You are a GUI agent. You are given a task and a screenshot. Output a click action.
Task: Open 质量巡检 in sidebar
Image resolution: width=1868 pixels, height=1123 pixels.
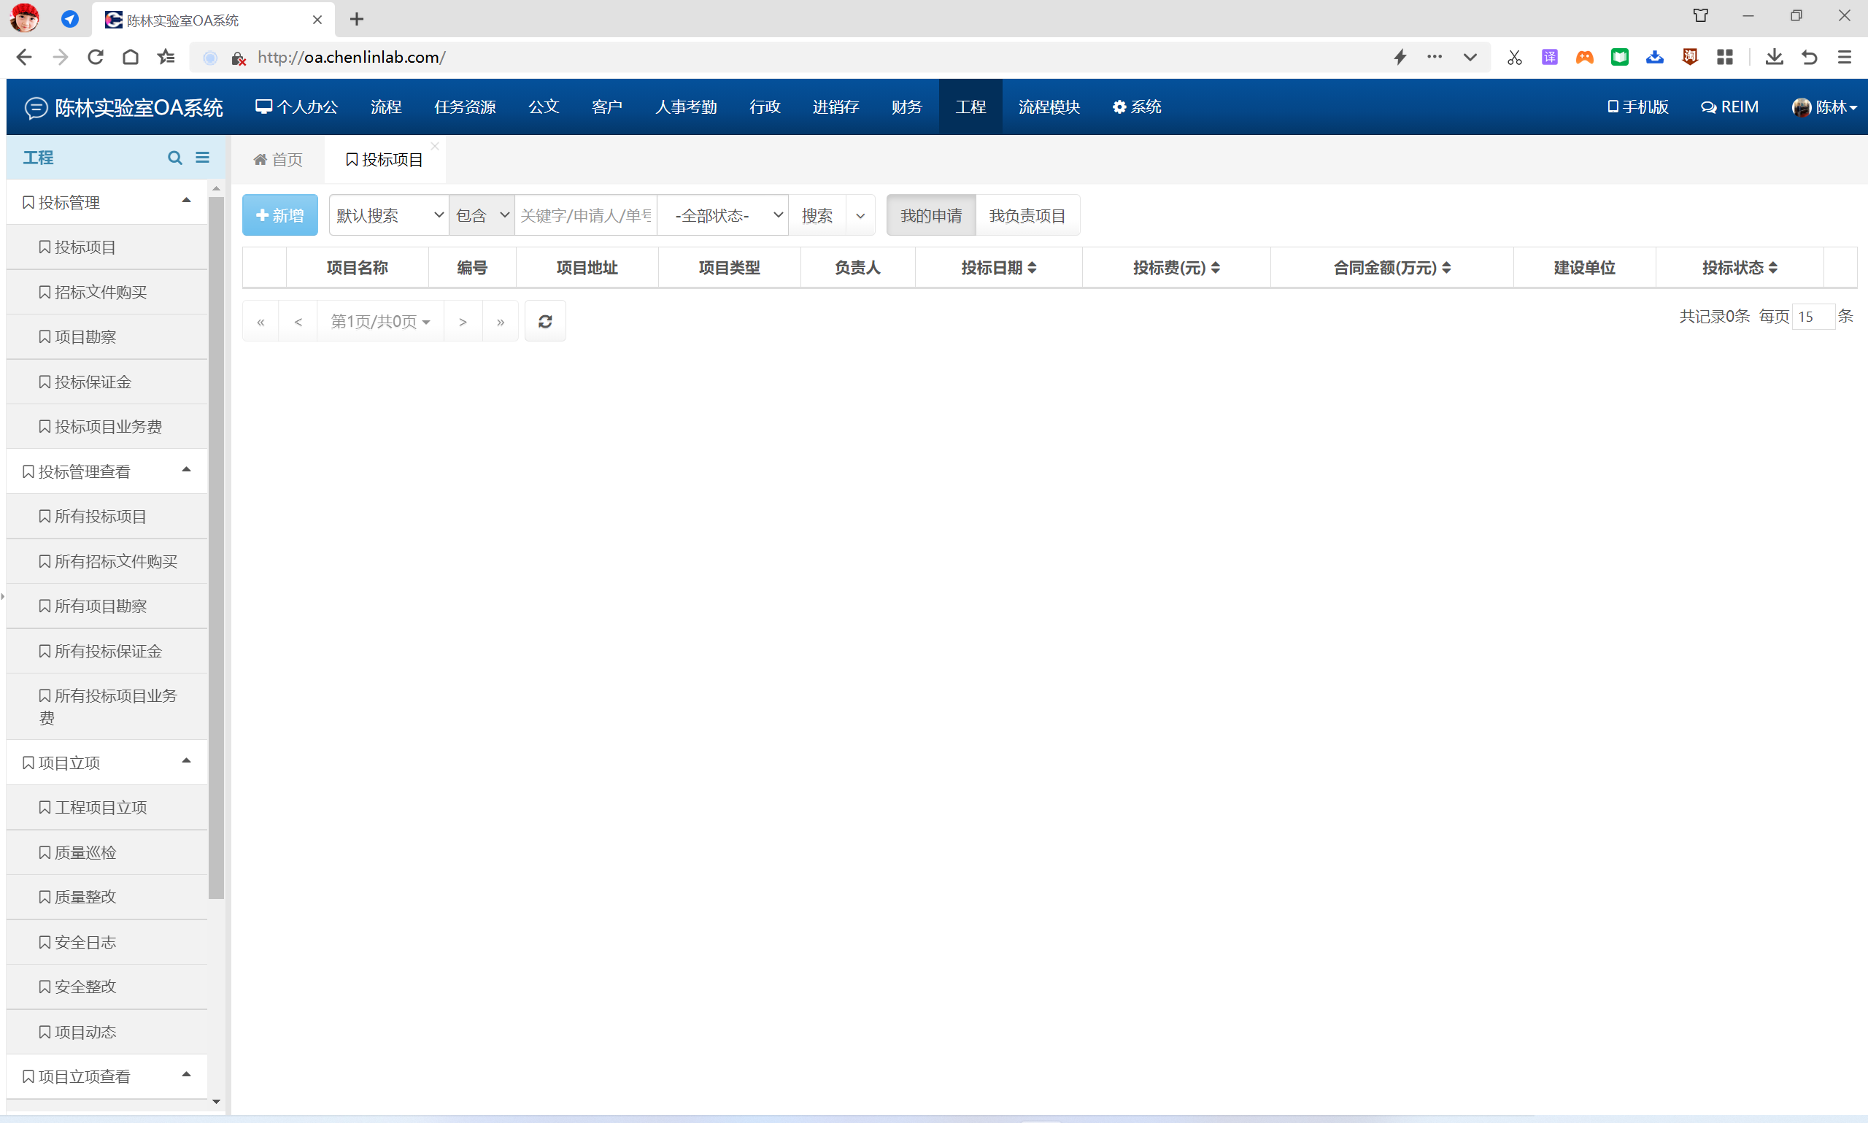coord(107,852)
